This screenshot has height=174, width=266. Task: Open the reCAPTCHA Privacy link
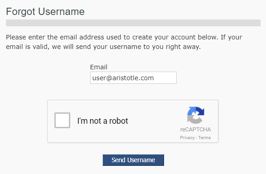tap(187, 138)
